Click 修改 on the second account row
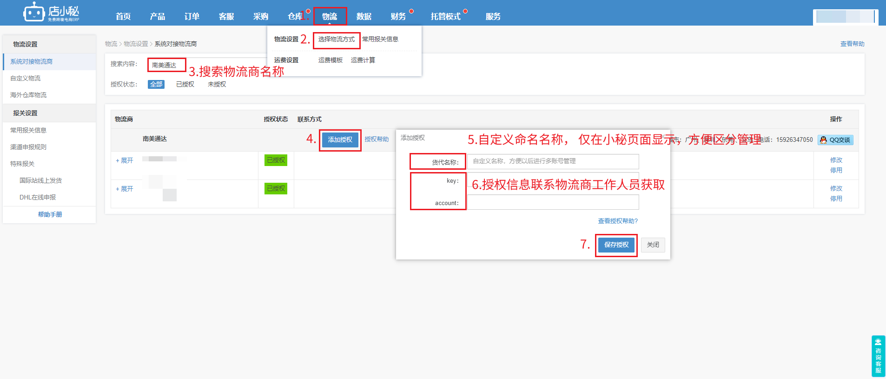 836,188
